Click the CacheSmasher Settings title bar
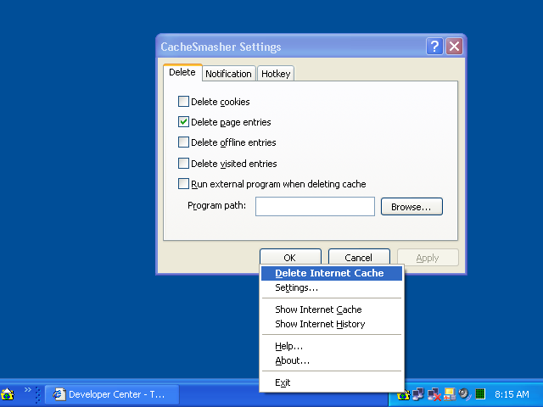The image size is (543, 407). click(291, 47)
